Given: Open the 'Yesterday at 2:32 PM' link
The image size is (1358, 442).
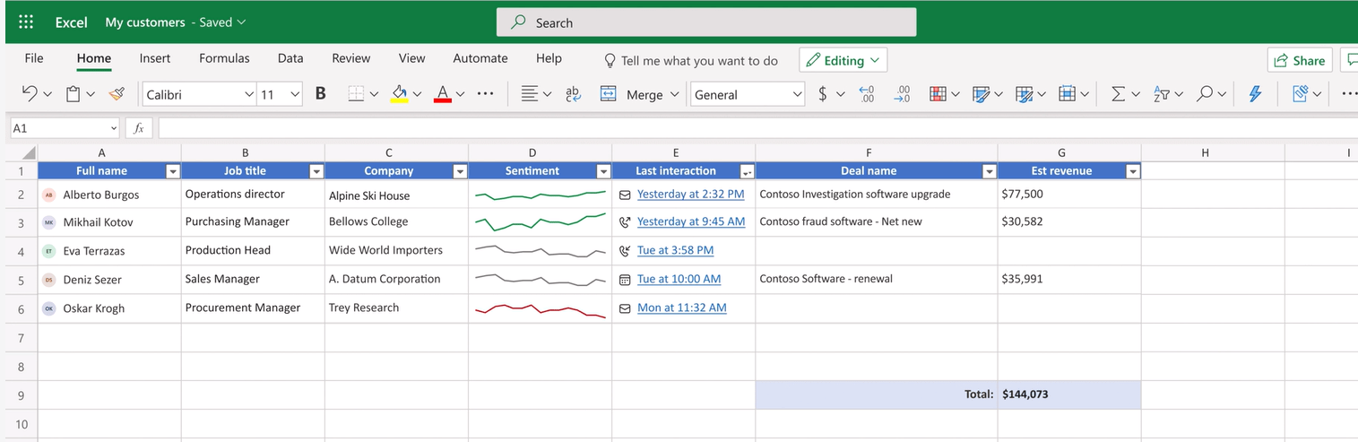Looking at the screenshot, I should click(x=690, y=194).
